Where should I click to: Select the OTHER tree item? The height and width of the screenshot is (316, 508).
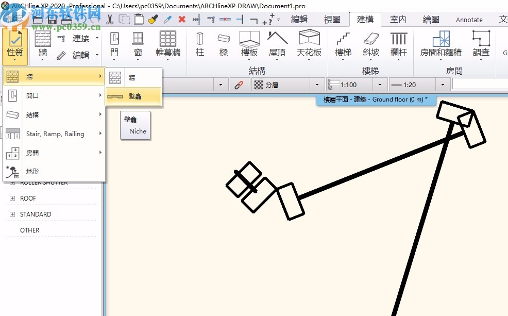coord(29,230)
